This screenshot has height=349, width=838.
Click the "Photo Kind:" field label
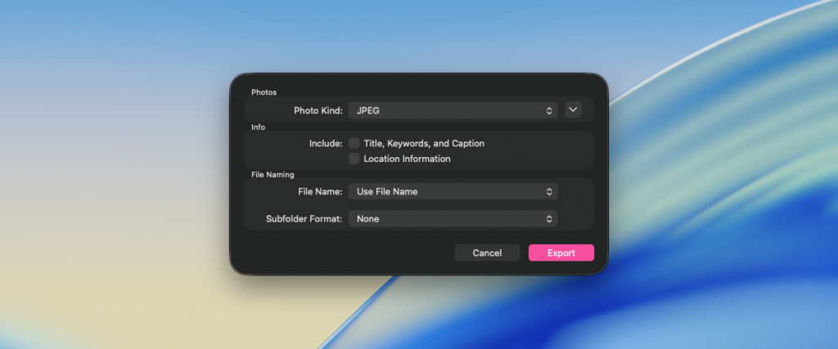[x=318, y=110]
